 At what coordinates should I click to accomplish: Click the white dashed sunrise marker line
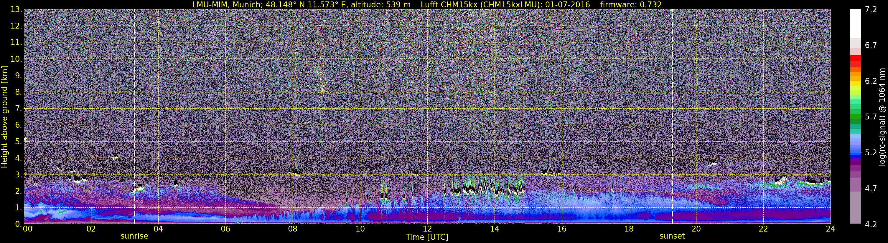tap(134, 116)
